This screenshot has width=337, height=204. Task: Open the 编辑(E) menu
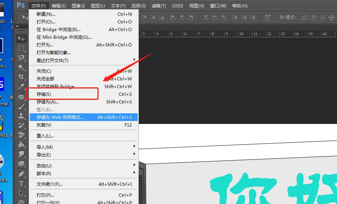click(59, 6)
